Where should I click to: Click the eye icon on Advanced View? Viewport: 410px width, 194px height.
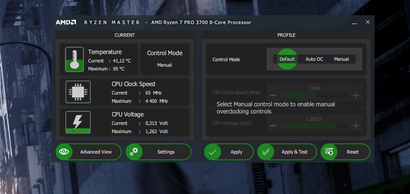64,152
